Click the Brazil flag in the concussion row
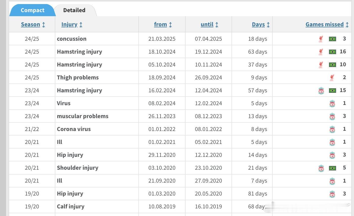The width and height of the screenshot is (354, 216). pyautogui.click(x=332, y=39)
